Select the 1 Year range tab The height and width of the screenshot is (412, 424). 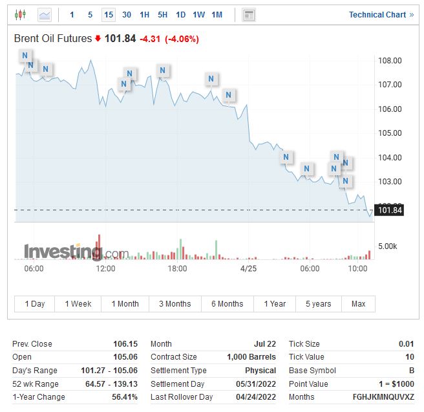coord(275,304)
